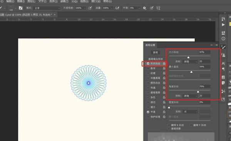Open the 画笔设置 panel menu icon
Viewport: 231px width, 141px height.
216,45
